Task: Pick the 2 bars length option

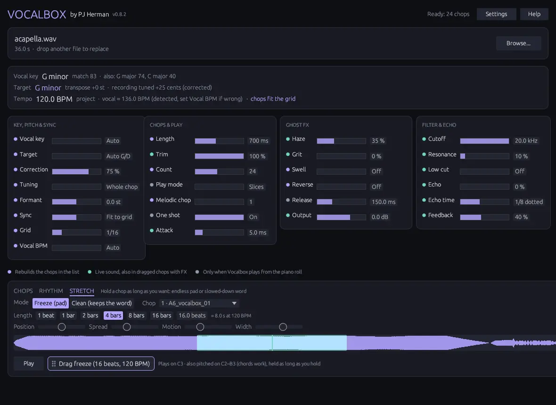Action: [90, 316]
